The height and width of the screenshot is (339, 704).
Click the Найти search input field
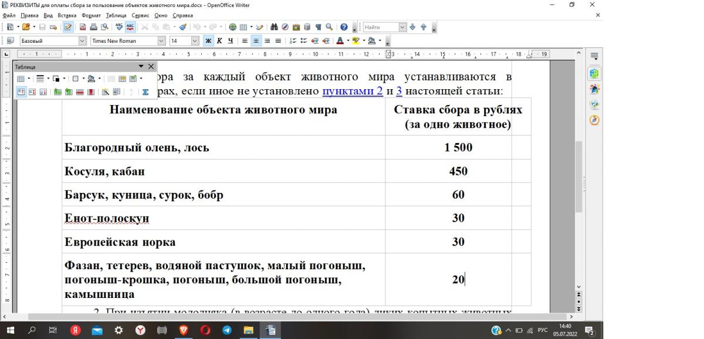point(380,27)
